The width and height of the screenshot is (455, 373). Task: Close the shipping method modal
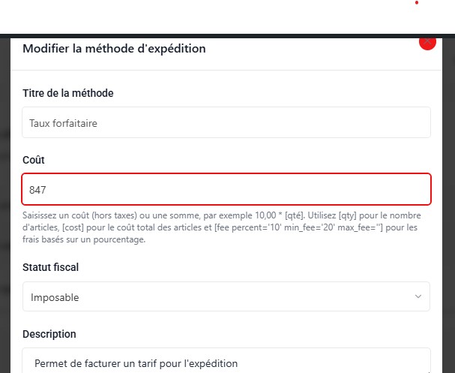428,43
